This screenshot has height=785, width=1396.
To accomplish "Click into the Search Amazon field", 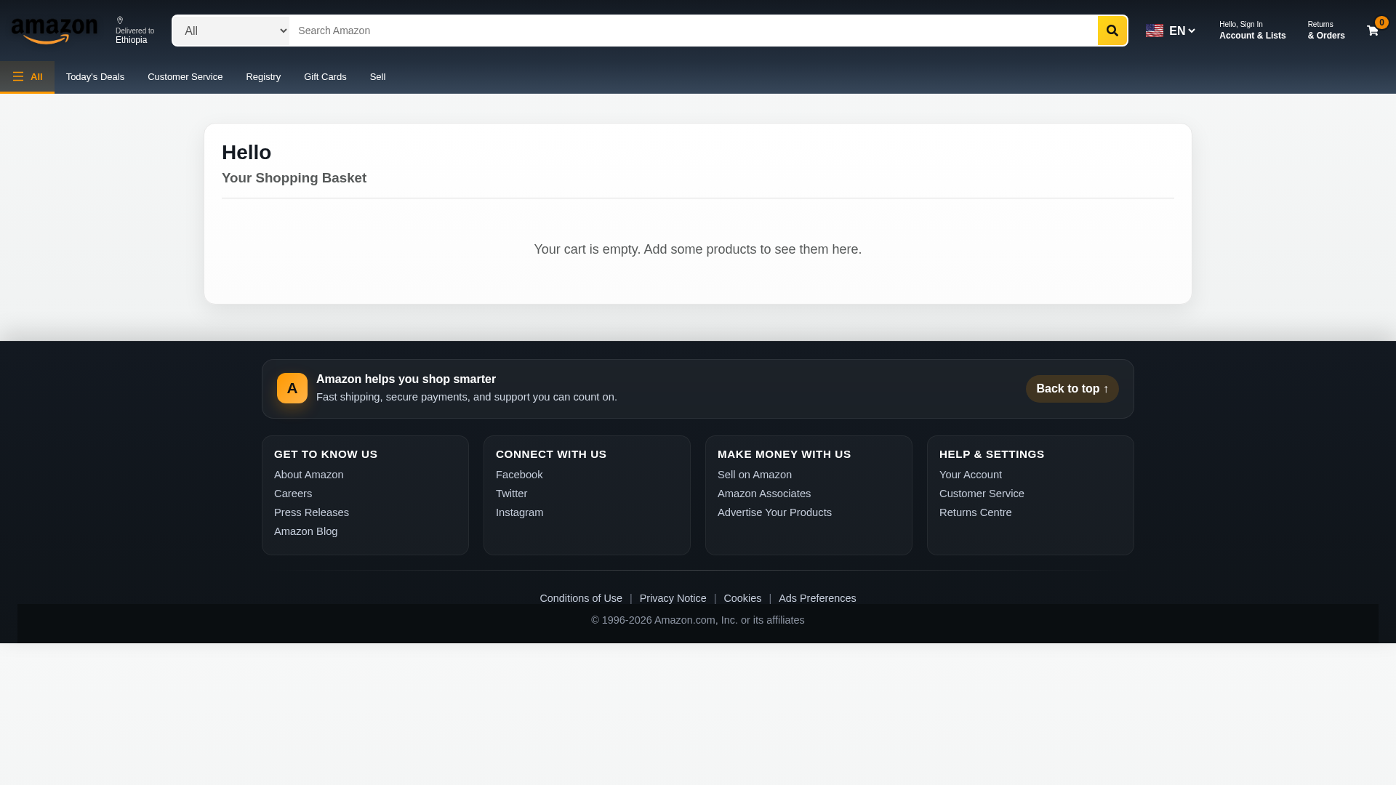I will tap(693, 31).
